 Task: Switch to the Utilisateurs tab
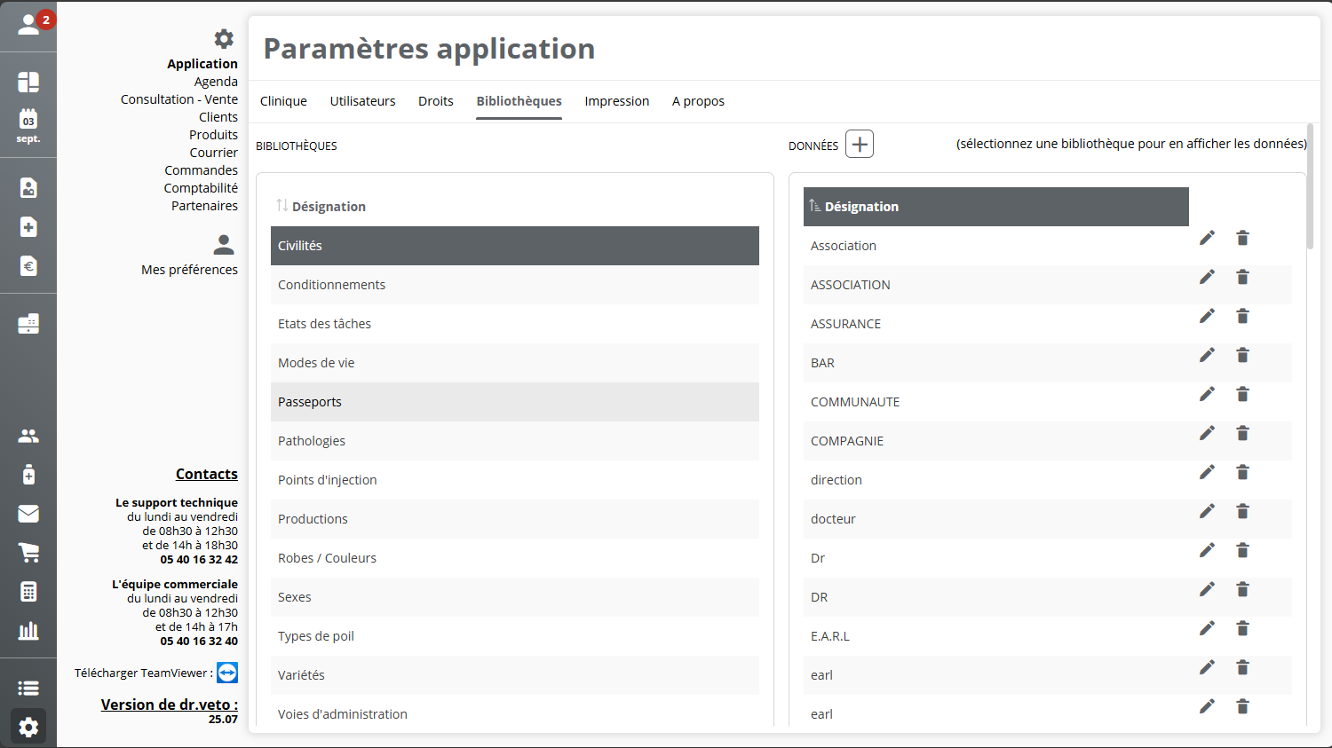[362, 101]
